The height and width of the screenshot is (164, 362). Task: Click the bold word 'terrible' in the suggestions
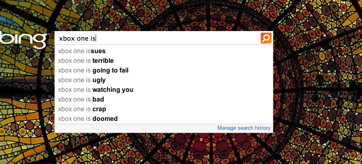(103, 61)
